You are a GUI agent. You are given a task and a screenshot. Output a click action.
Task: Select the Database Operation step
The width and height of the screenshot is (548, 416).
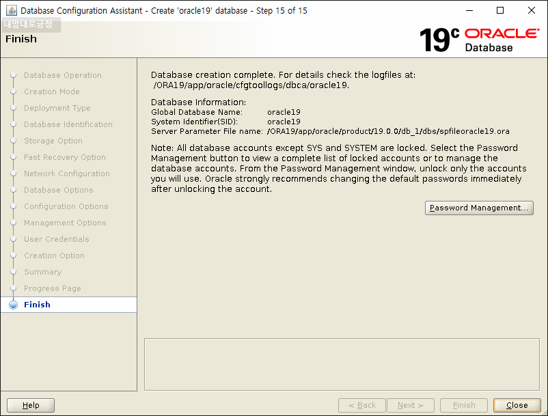pyautogui.click(x=63, y=74)
